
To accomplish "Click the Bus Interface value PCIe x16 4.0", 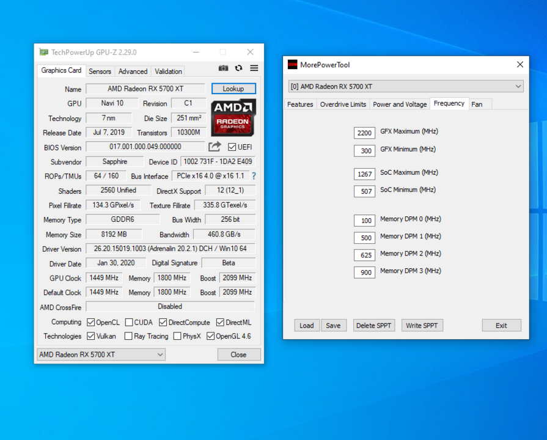I will click(210, 176).
